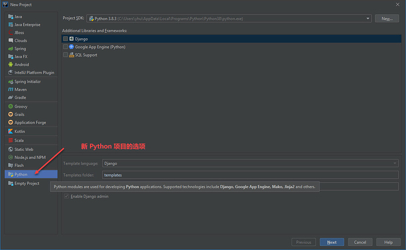Click the SQL Support label
Screen dimensions: 406x250
tap(86, 55)
